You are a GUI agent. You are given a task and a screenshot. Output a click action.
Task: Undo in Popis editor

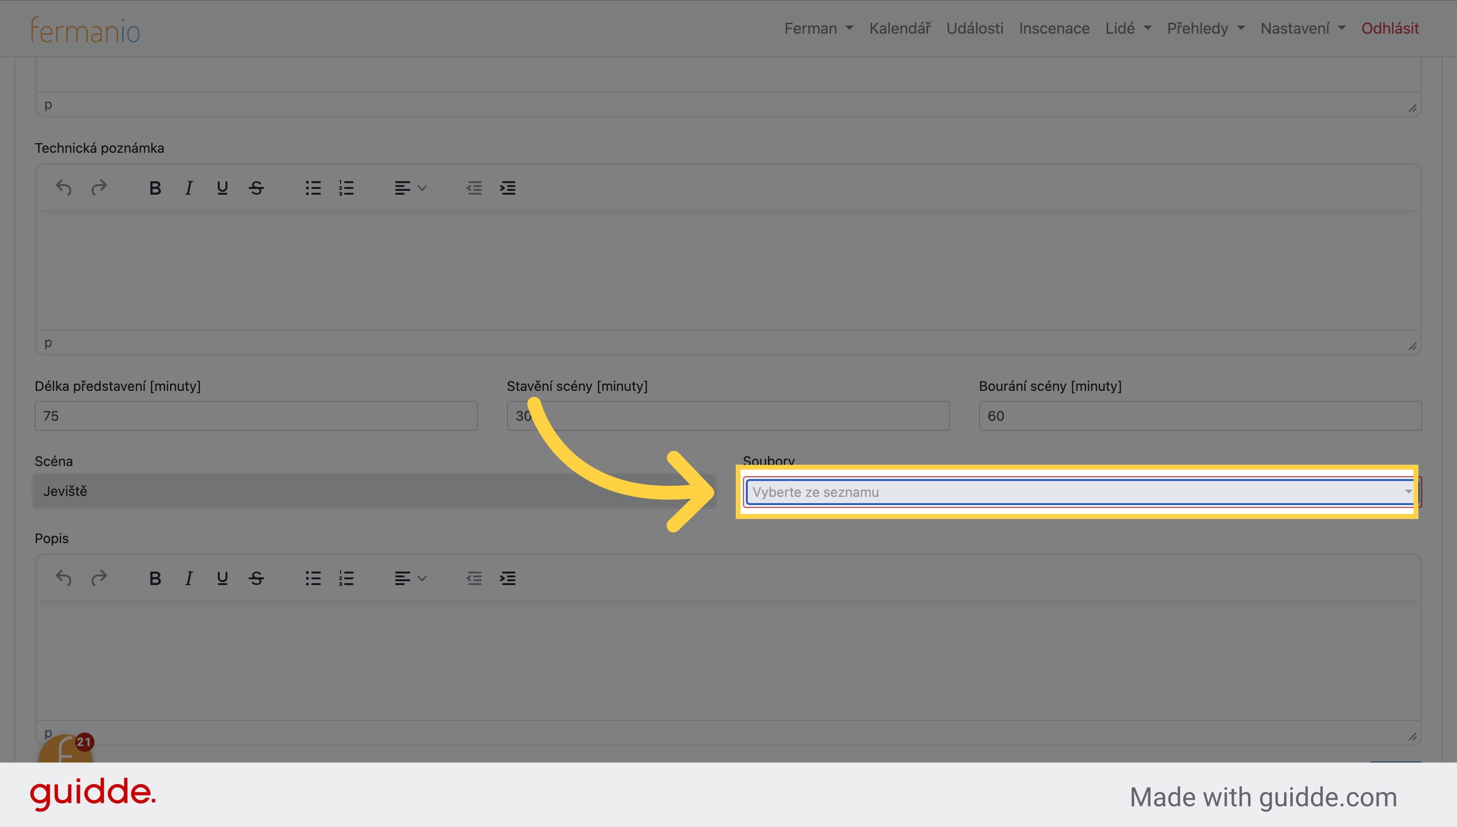[64, 578]
